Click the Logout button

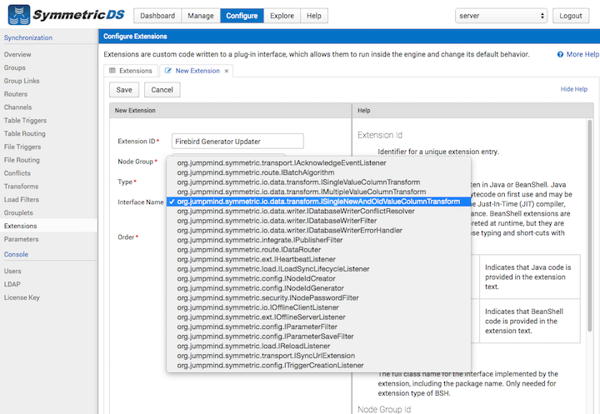pyautogui.click(x=571, y=16)
